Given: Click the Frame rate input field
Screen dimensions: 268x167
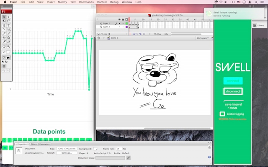Looking at the screenshot, I should [119, 149].
